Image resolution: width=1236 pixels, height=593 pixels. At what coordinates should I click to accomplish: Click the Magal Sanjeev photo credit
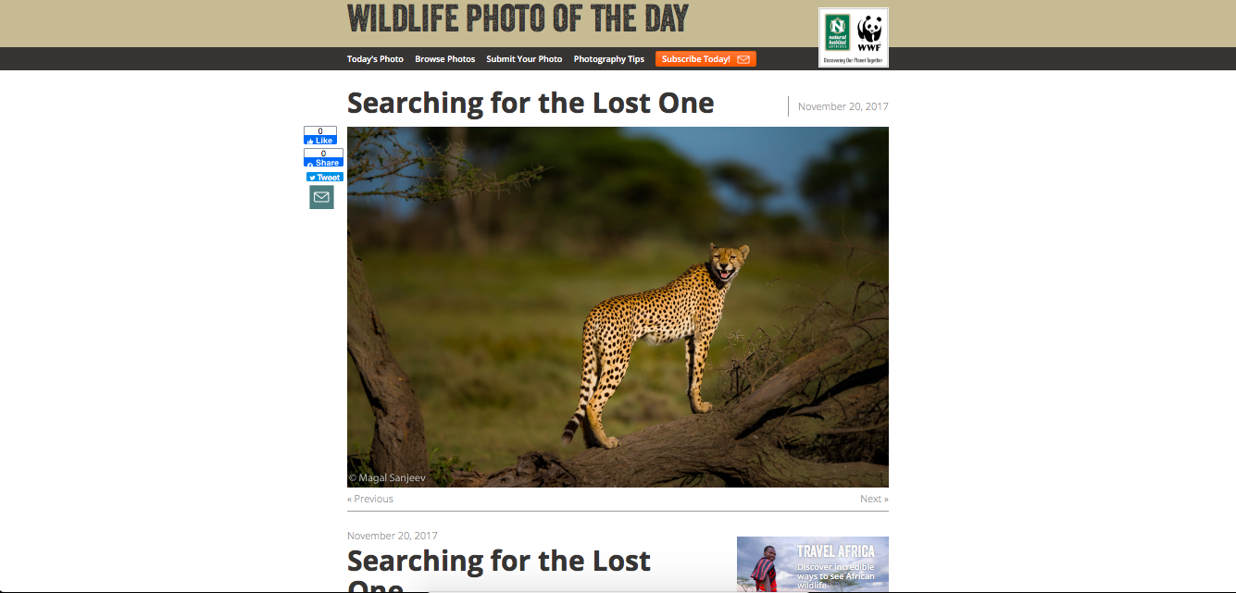point(387,478)
